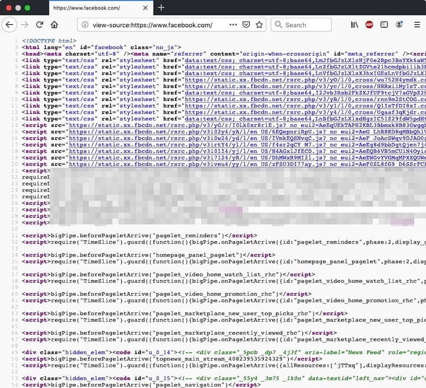Click "pagelet_video_home_promotion_rhc" on line 40
Screen dimensions: 426x388
pyautogui.click(x=214, y=294)
